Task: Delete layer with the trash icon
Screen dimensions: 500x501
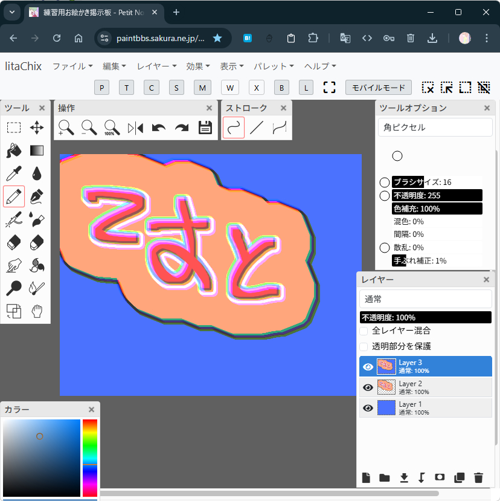Action: (479, 477)
